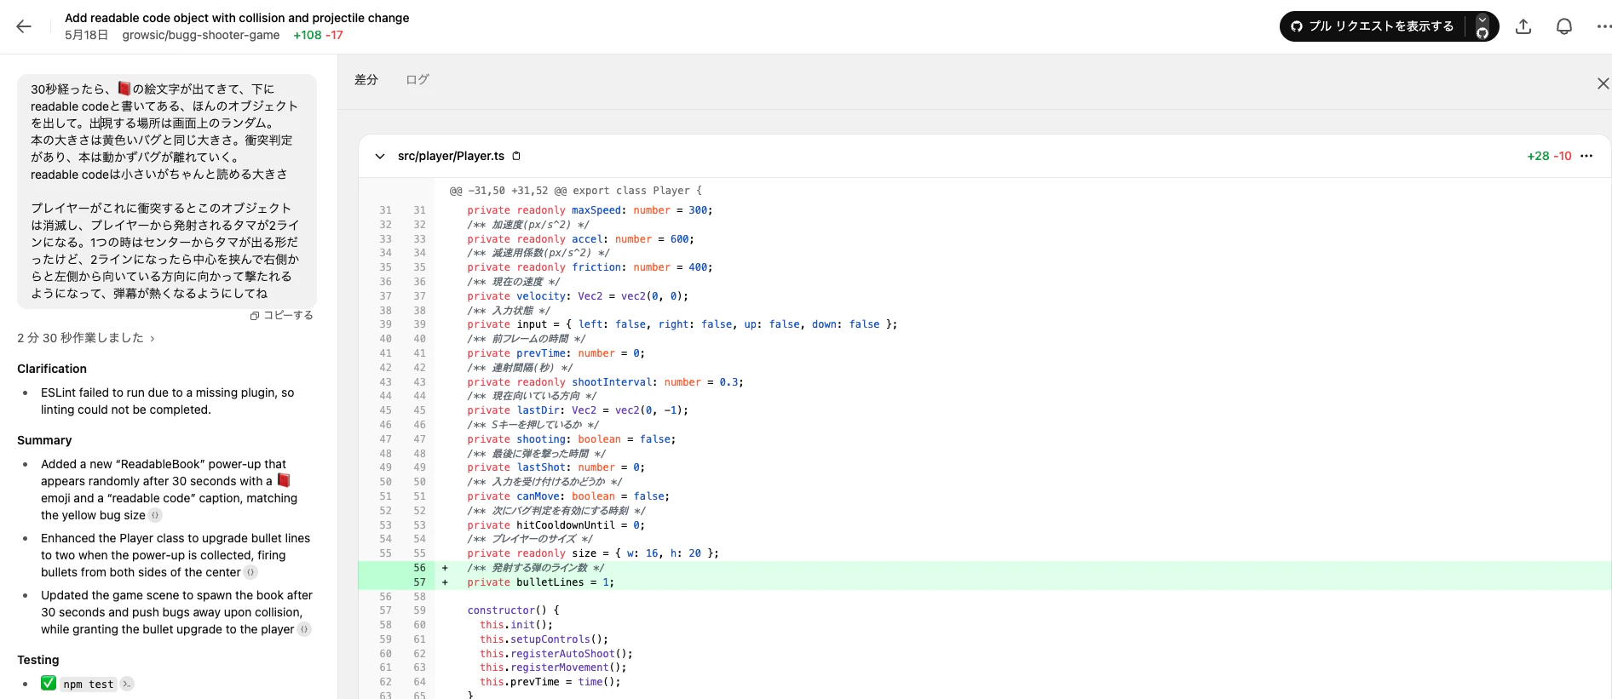Click the 'Summary' heading

pyautogui.click(x=44, y=440)
